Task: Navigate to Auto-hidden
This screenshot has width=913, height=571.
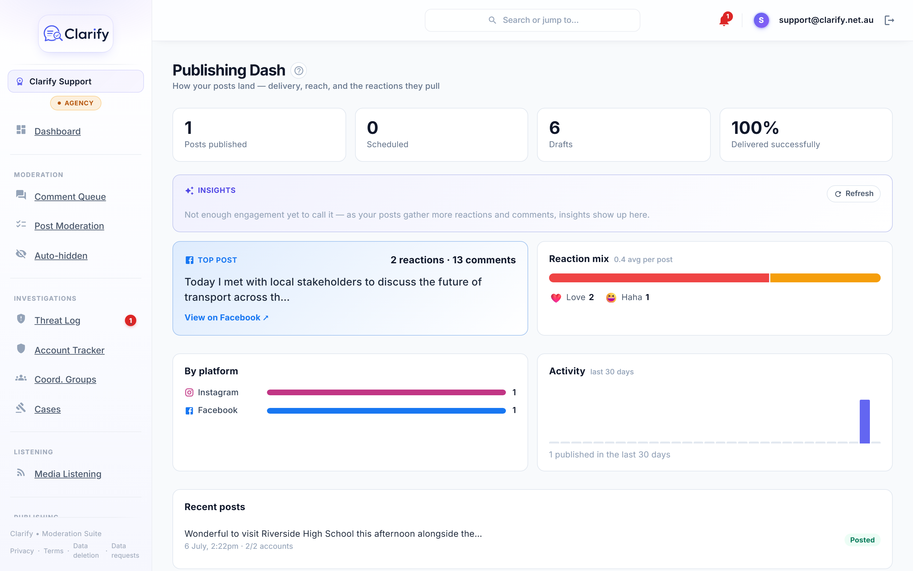Action: click(x=61, y=256)
